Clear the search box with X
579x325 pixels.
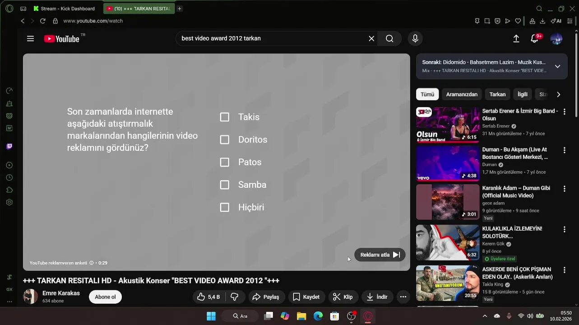(x=371, y=39)
